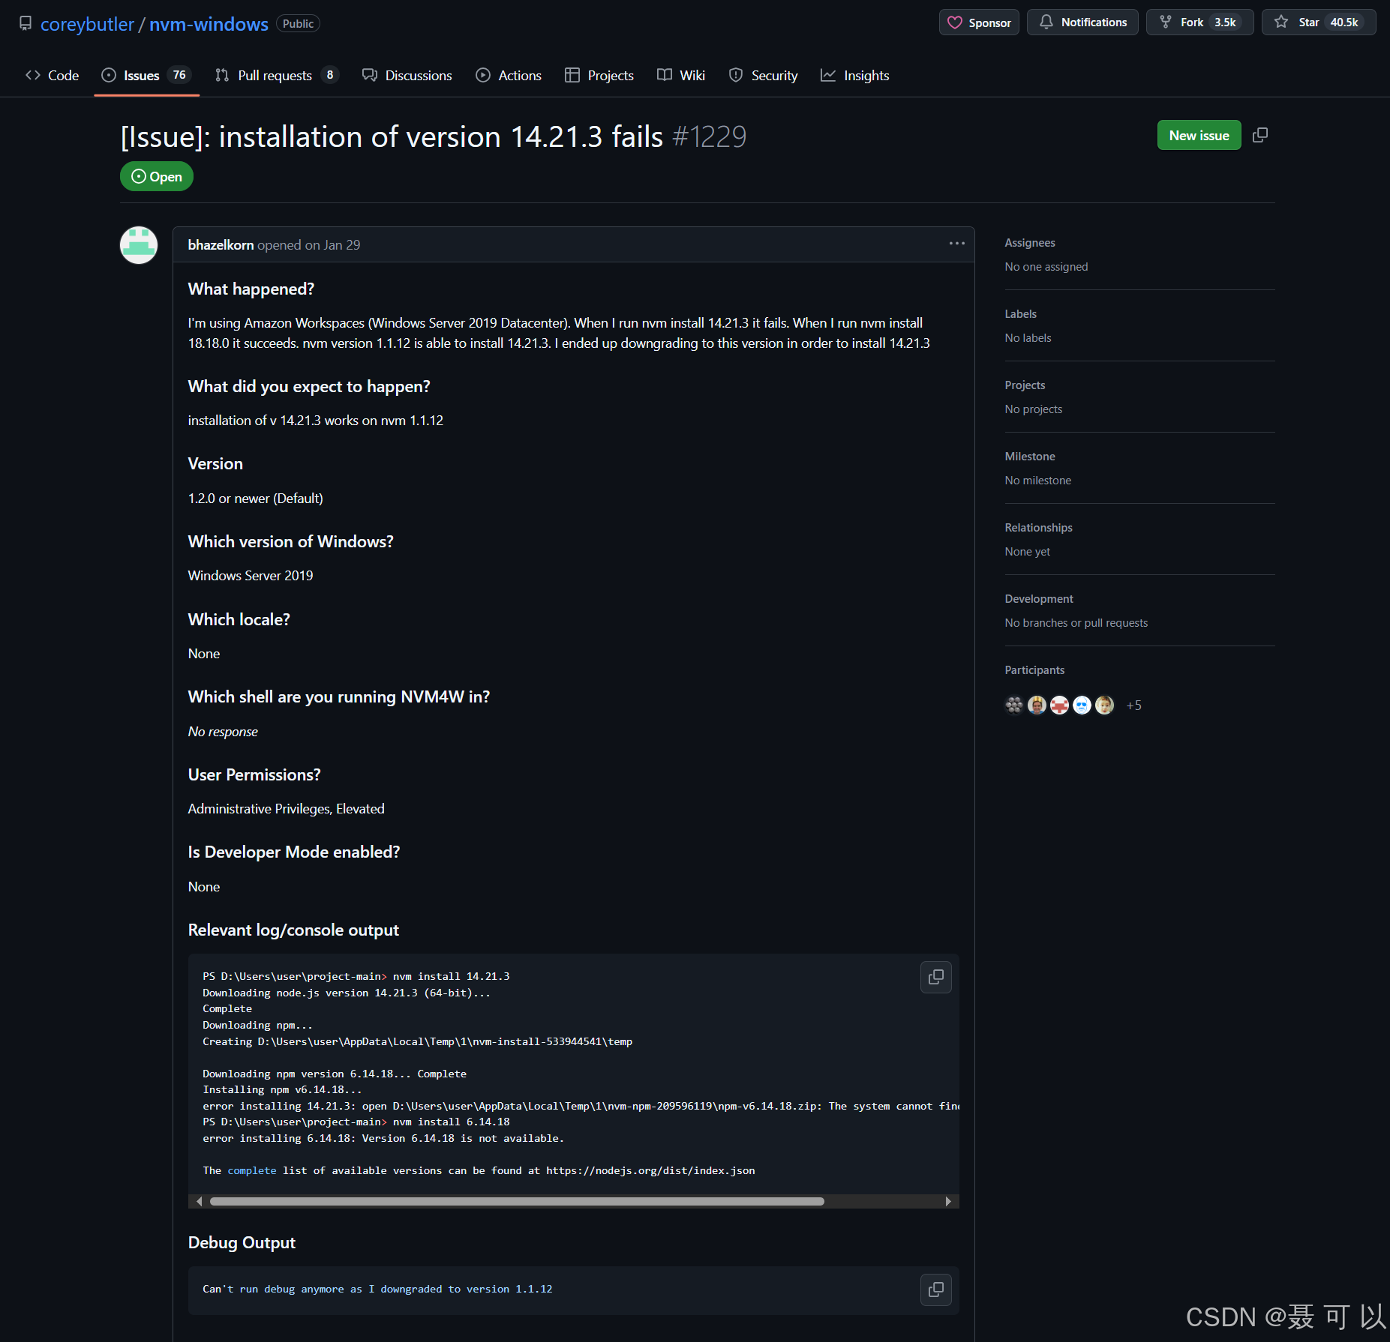Click the Assignees sidebar heading
This screenshot has height=1342, width=1390.
coord(1030,243)
